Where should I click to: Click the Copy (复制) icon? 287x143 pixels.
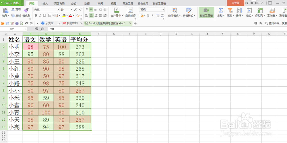point(13,15)
